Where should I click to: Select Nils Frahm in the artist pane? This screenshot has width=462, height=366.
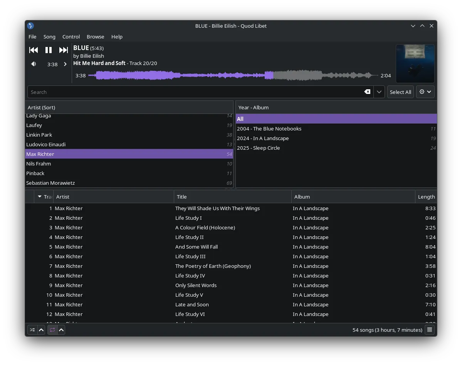129,164
